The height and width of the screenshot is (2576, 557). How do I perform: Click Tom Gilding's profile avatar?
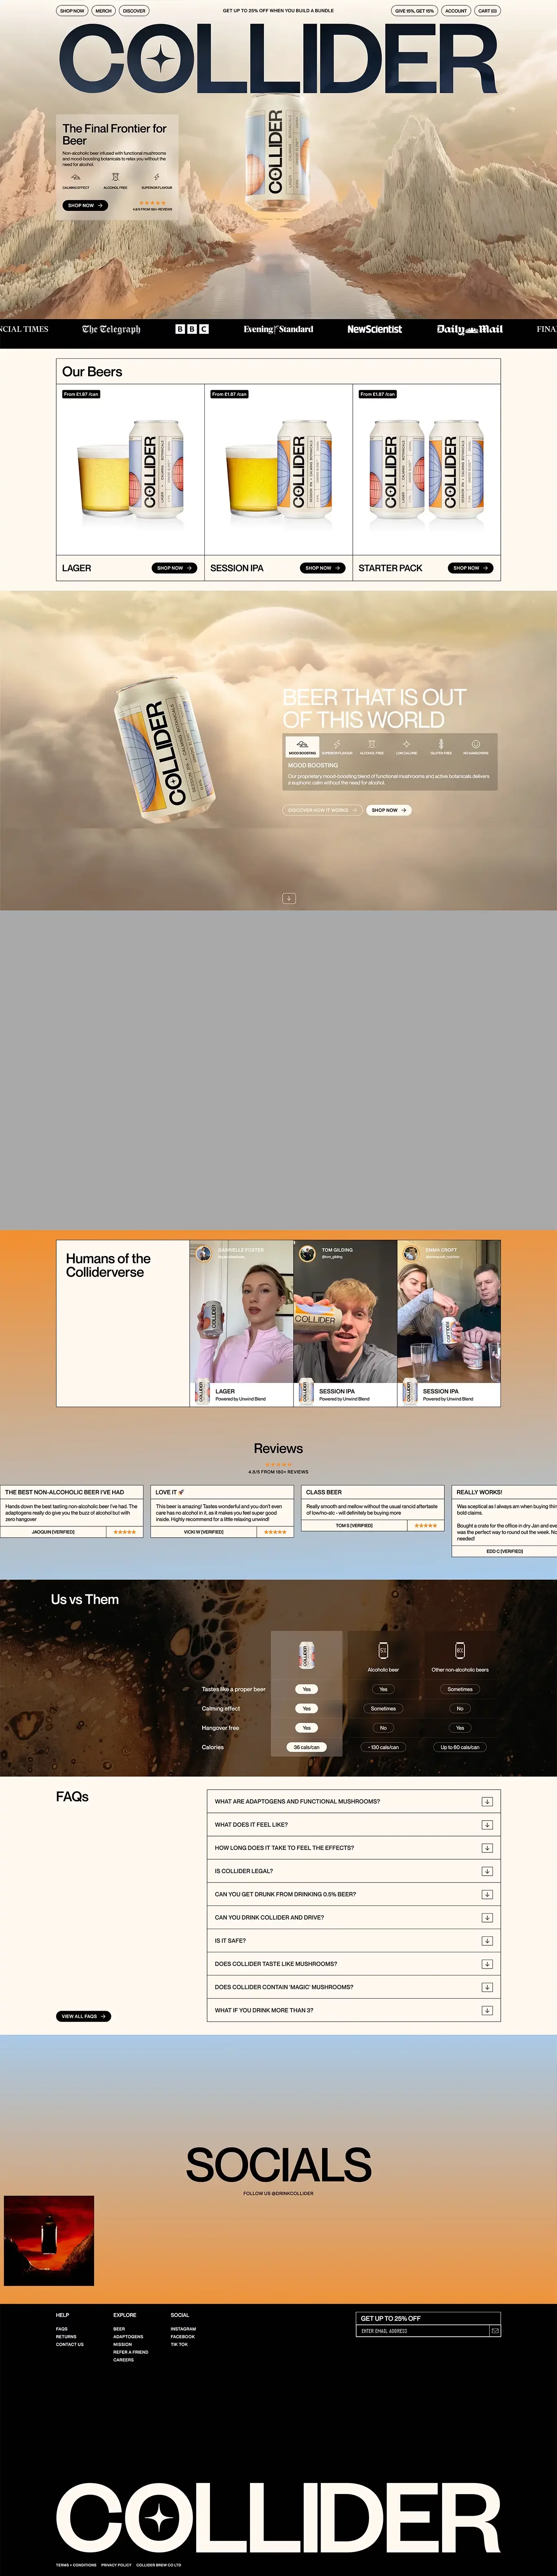[x=308, y=1253]
